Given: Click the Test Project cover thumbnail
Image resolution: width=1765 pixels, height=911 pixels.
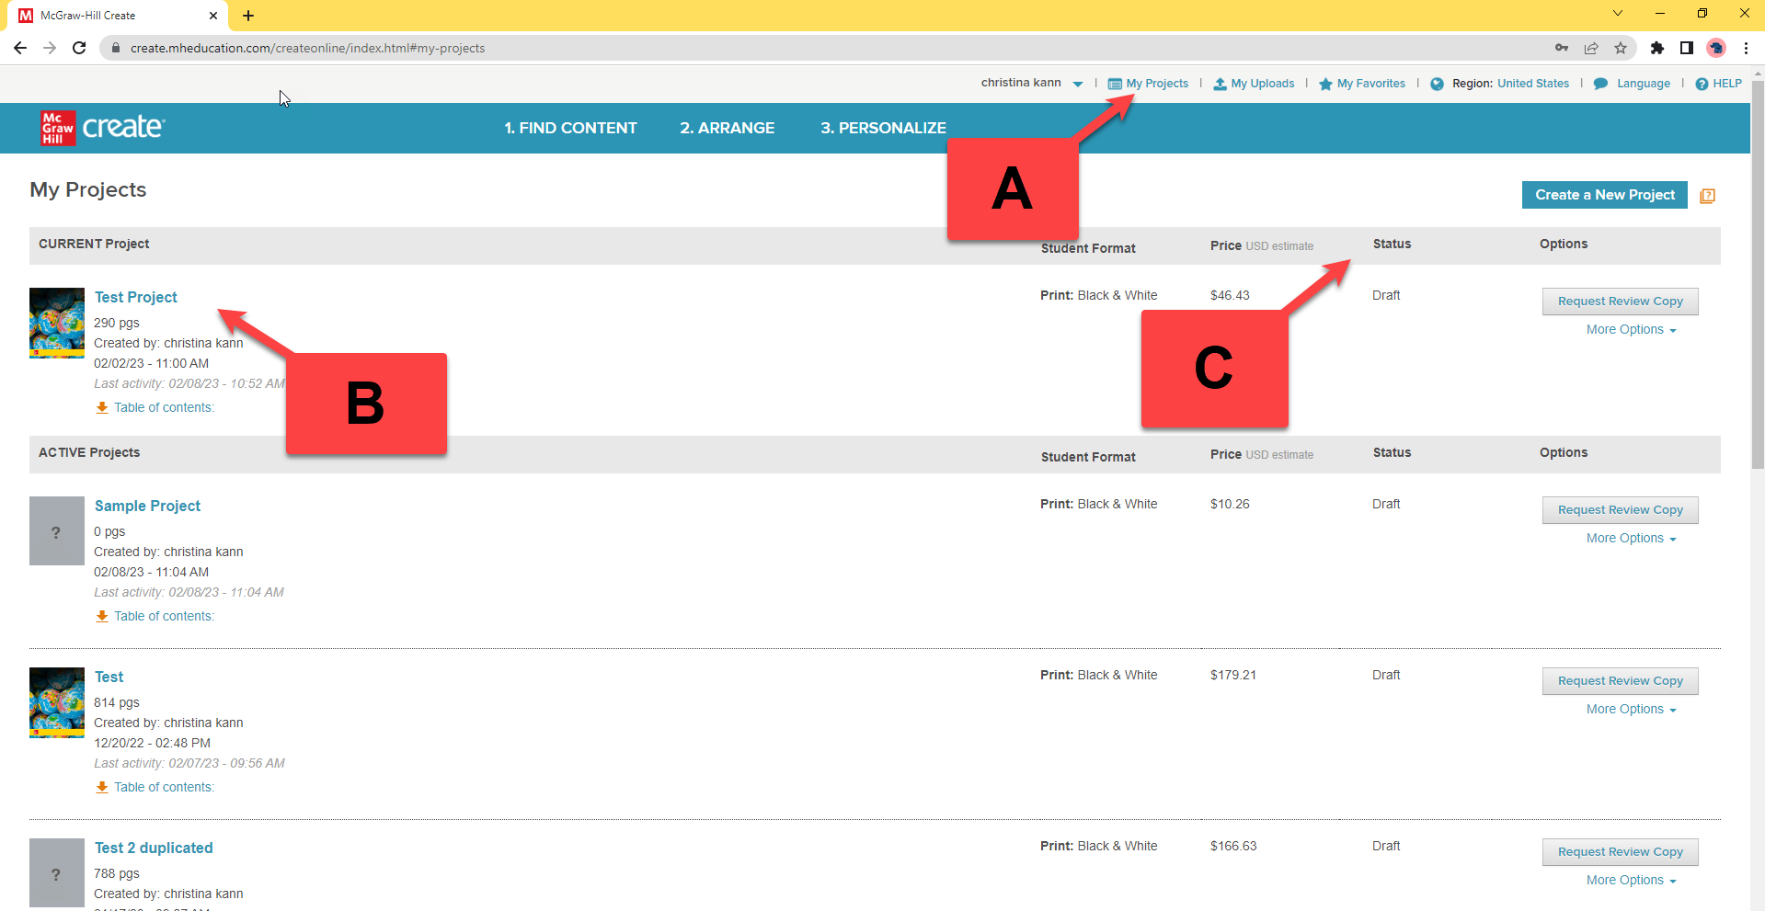Looking at the screenshot, I should tap(57, 323).
